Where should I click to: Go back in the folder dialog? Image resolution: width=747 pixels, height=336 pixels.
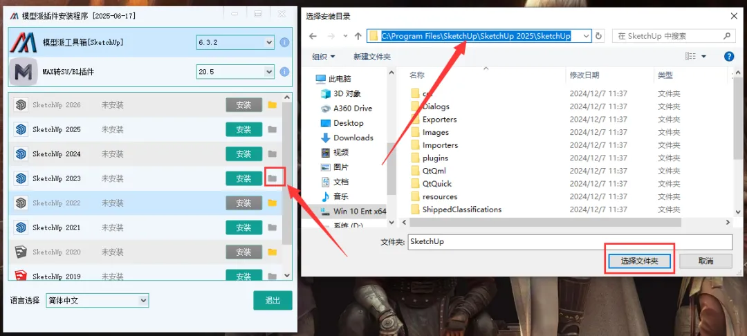click(313, 36)
